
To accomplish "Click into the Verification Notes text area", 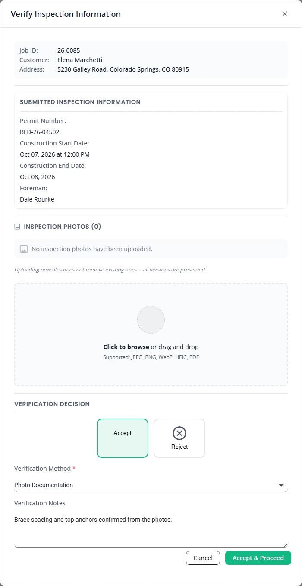I will click(x=151, y=530).
